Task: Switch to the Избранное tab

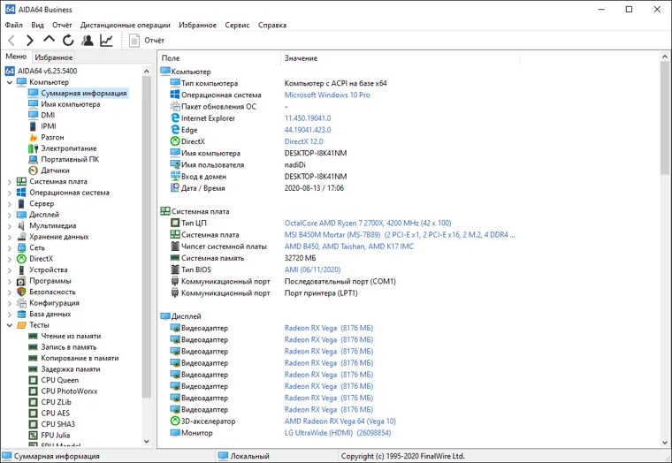Action: tap(54, 57)
